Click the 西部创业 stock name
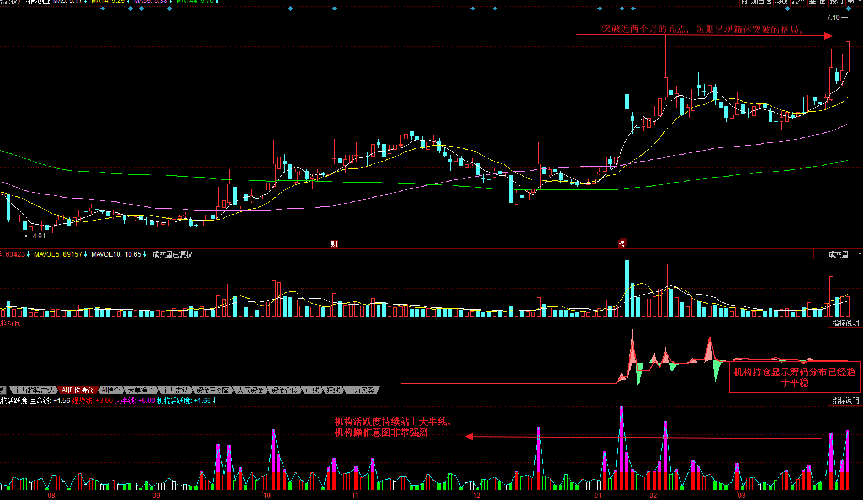 37,2
